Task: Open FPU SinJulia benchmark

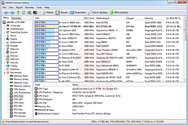Action: (20, 116)
